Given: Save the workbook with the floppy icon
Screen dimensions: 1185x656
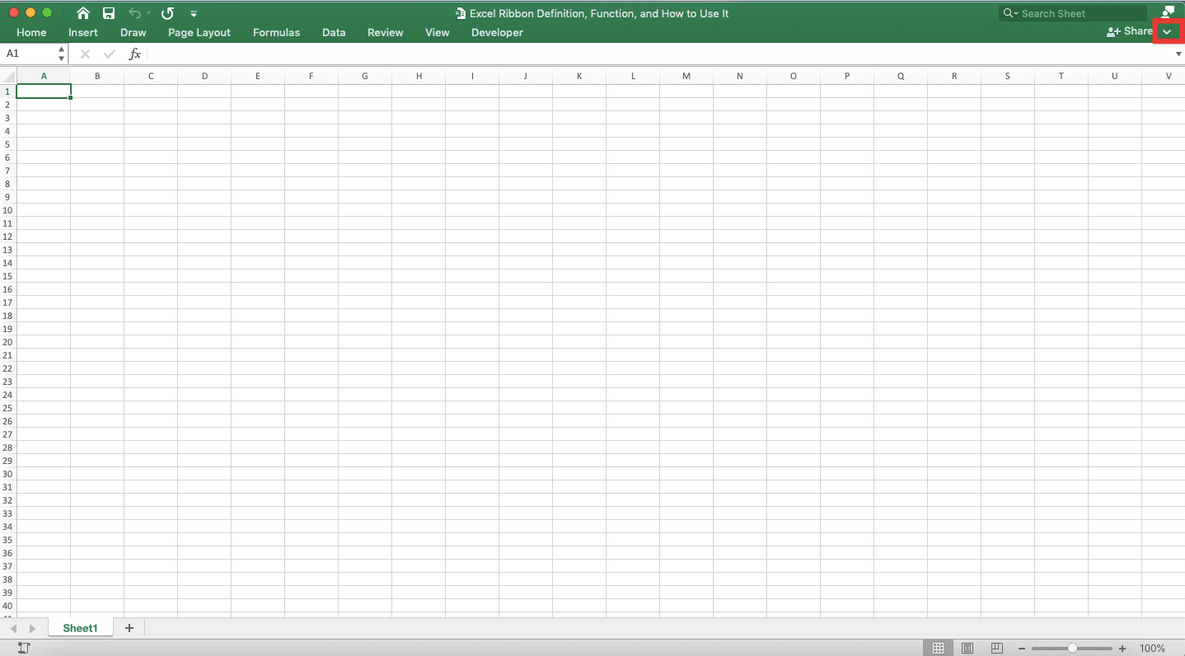Looking at the screenshot, I should pos(109,13).
